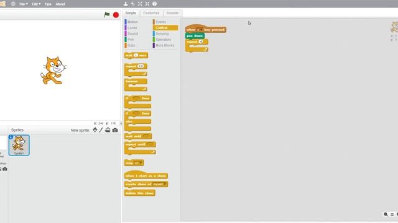The height and width of the screenshot is (223, 398).
Task: Click 'when I start as a clone' block
Action: pos(146,175)
